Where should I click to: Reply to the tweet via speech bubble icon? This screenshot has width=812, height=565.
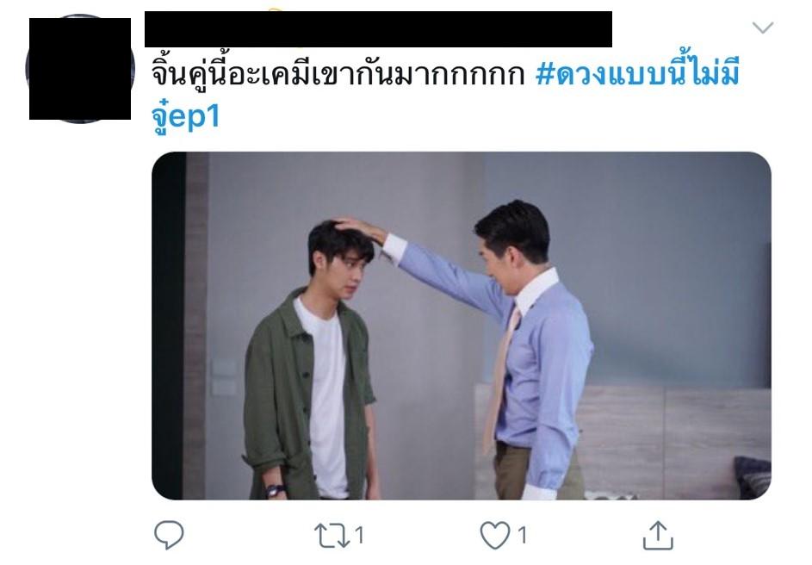click(169, 535)
